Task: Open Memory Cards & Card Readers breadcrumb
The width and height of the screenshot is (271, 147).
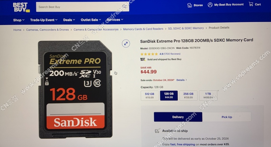Action: 143,29
